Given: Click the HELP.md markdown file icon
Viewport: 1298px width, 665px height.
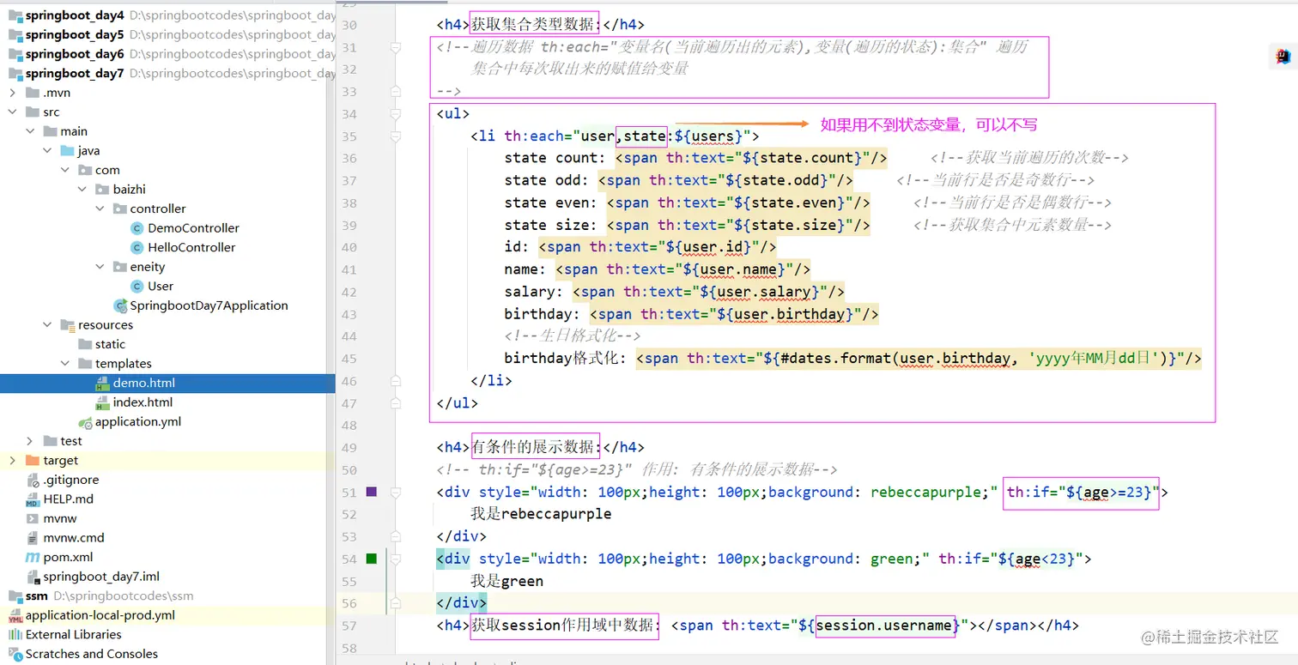Looking at the screenshot, I should (x=33, y=499).
